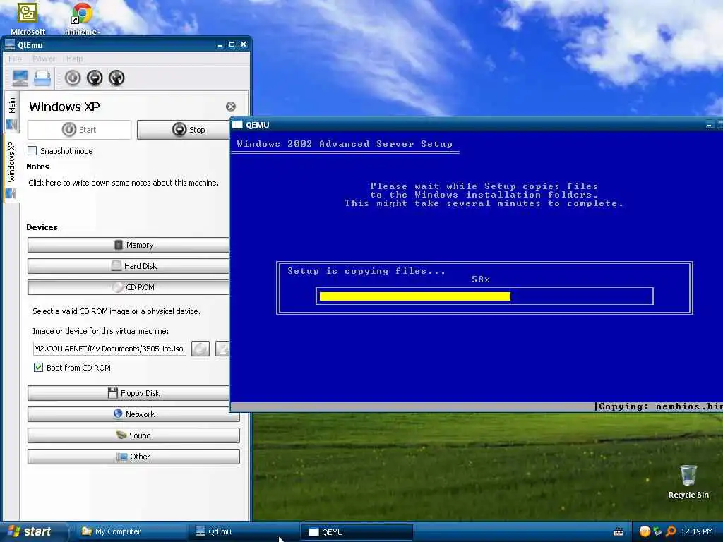This screenshot has width=723, height=542.
Task: Close the Windows XP machine tab with the round X icon
Action: (x=231, y=107)
